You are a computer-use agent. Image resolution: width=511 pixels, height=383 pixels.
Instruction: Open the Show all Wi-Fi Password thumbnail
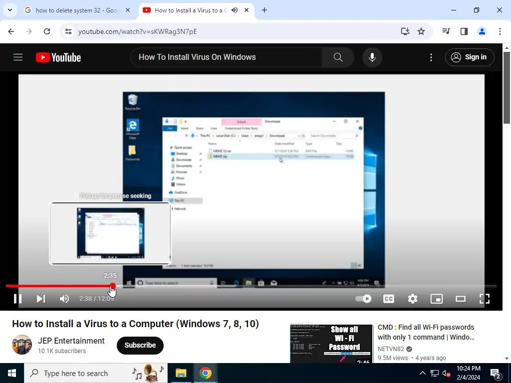(331, 343)
